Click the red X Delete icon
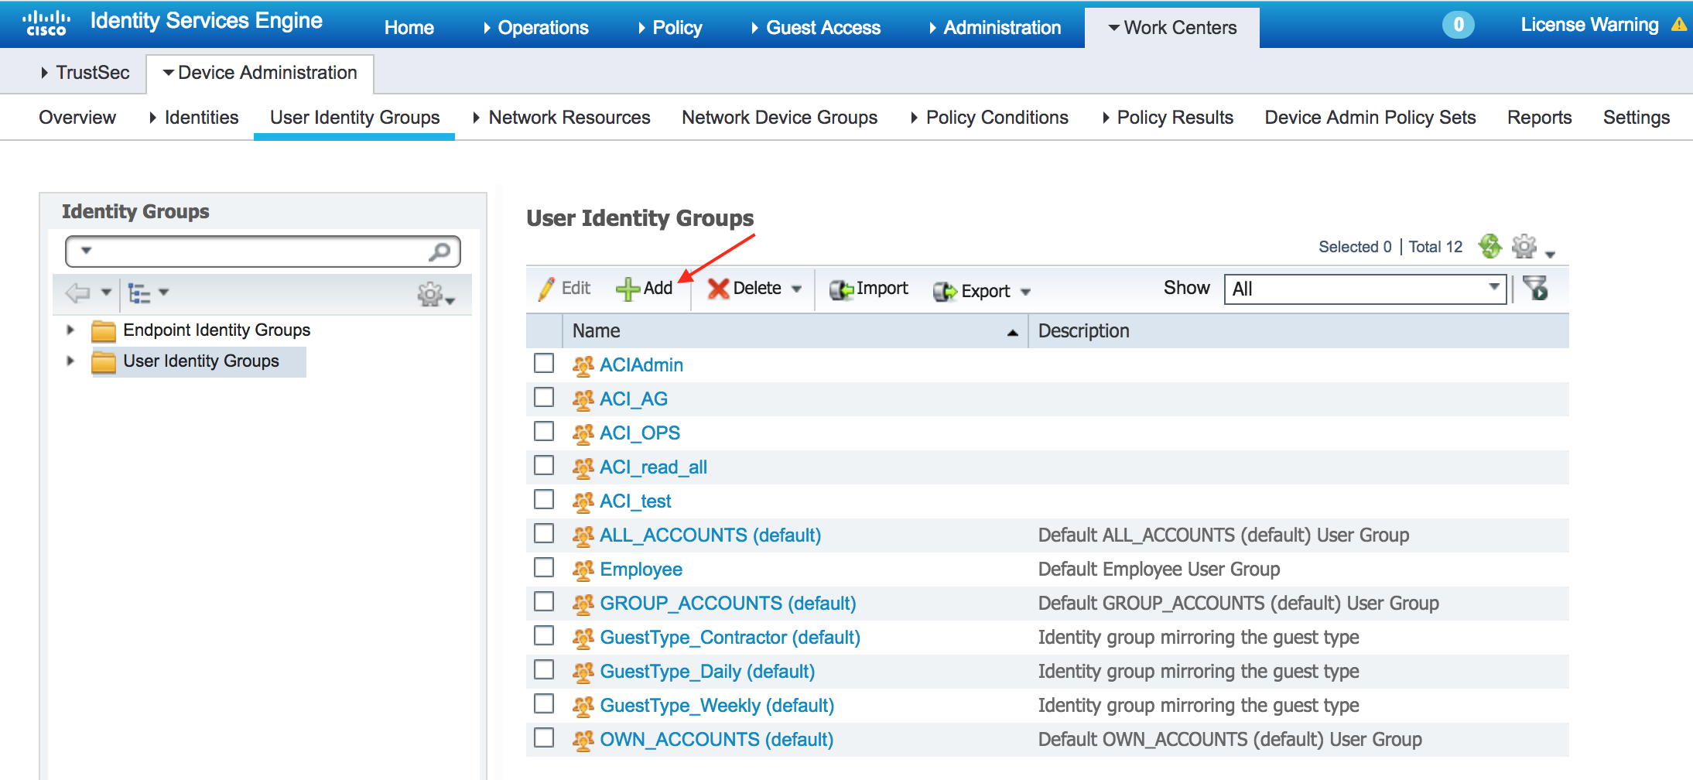 [718, 289]
